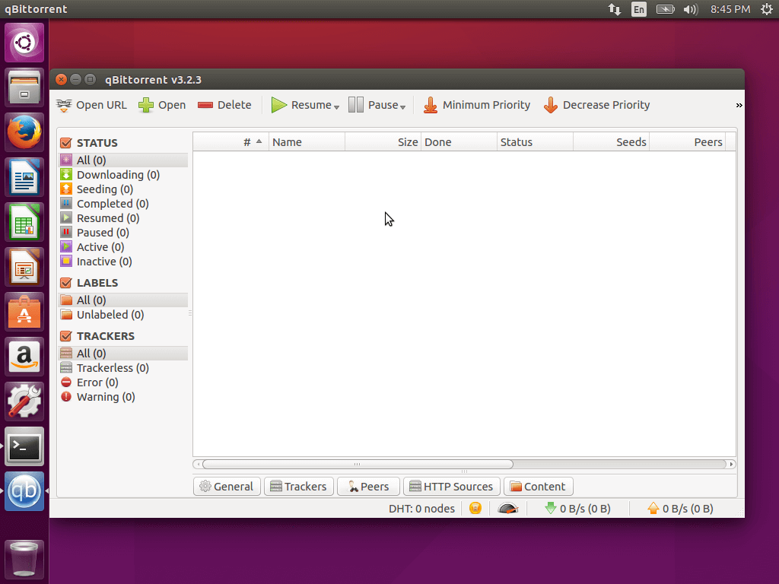Sort by the Seeds column header

pos(611,142)
